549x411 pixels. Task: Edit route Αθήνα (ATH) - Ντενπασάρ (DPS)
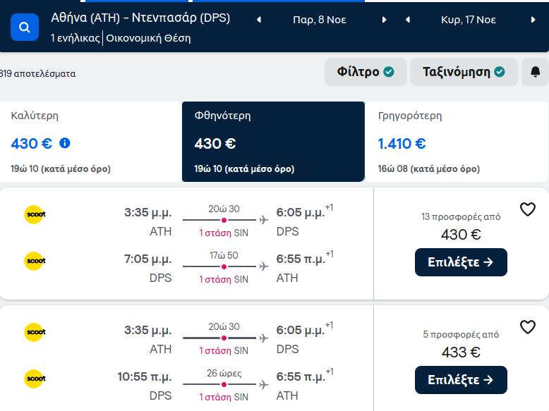pos(140,18)
